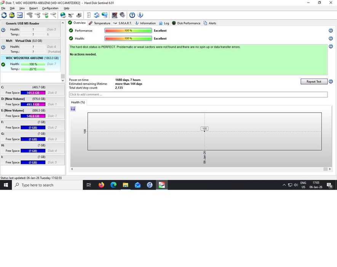Click the taskbar search box
This screenshot has width=337, height=267.
point(47,185)
